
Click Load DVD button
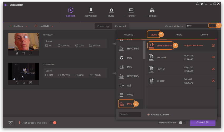pyautogui.click(x=42, y=26)
